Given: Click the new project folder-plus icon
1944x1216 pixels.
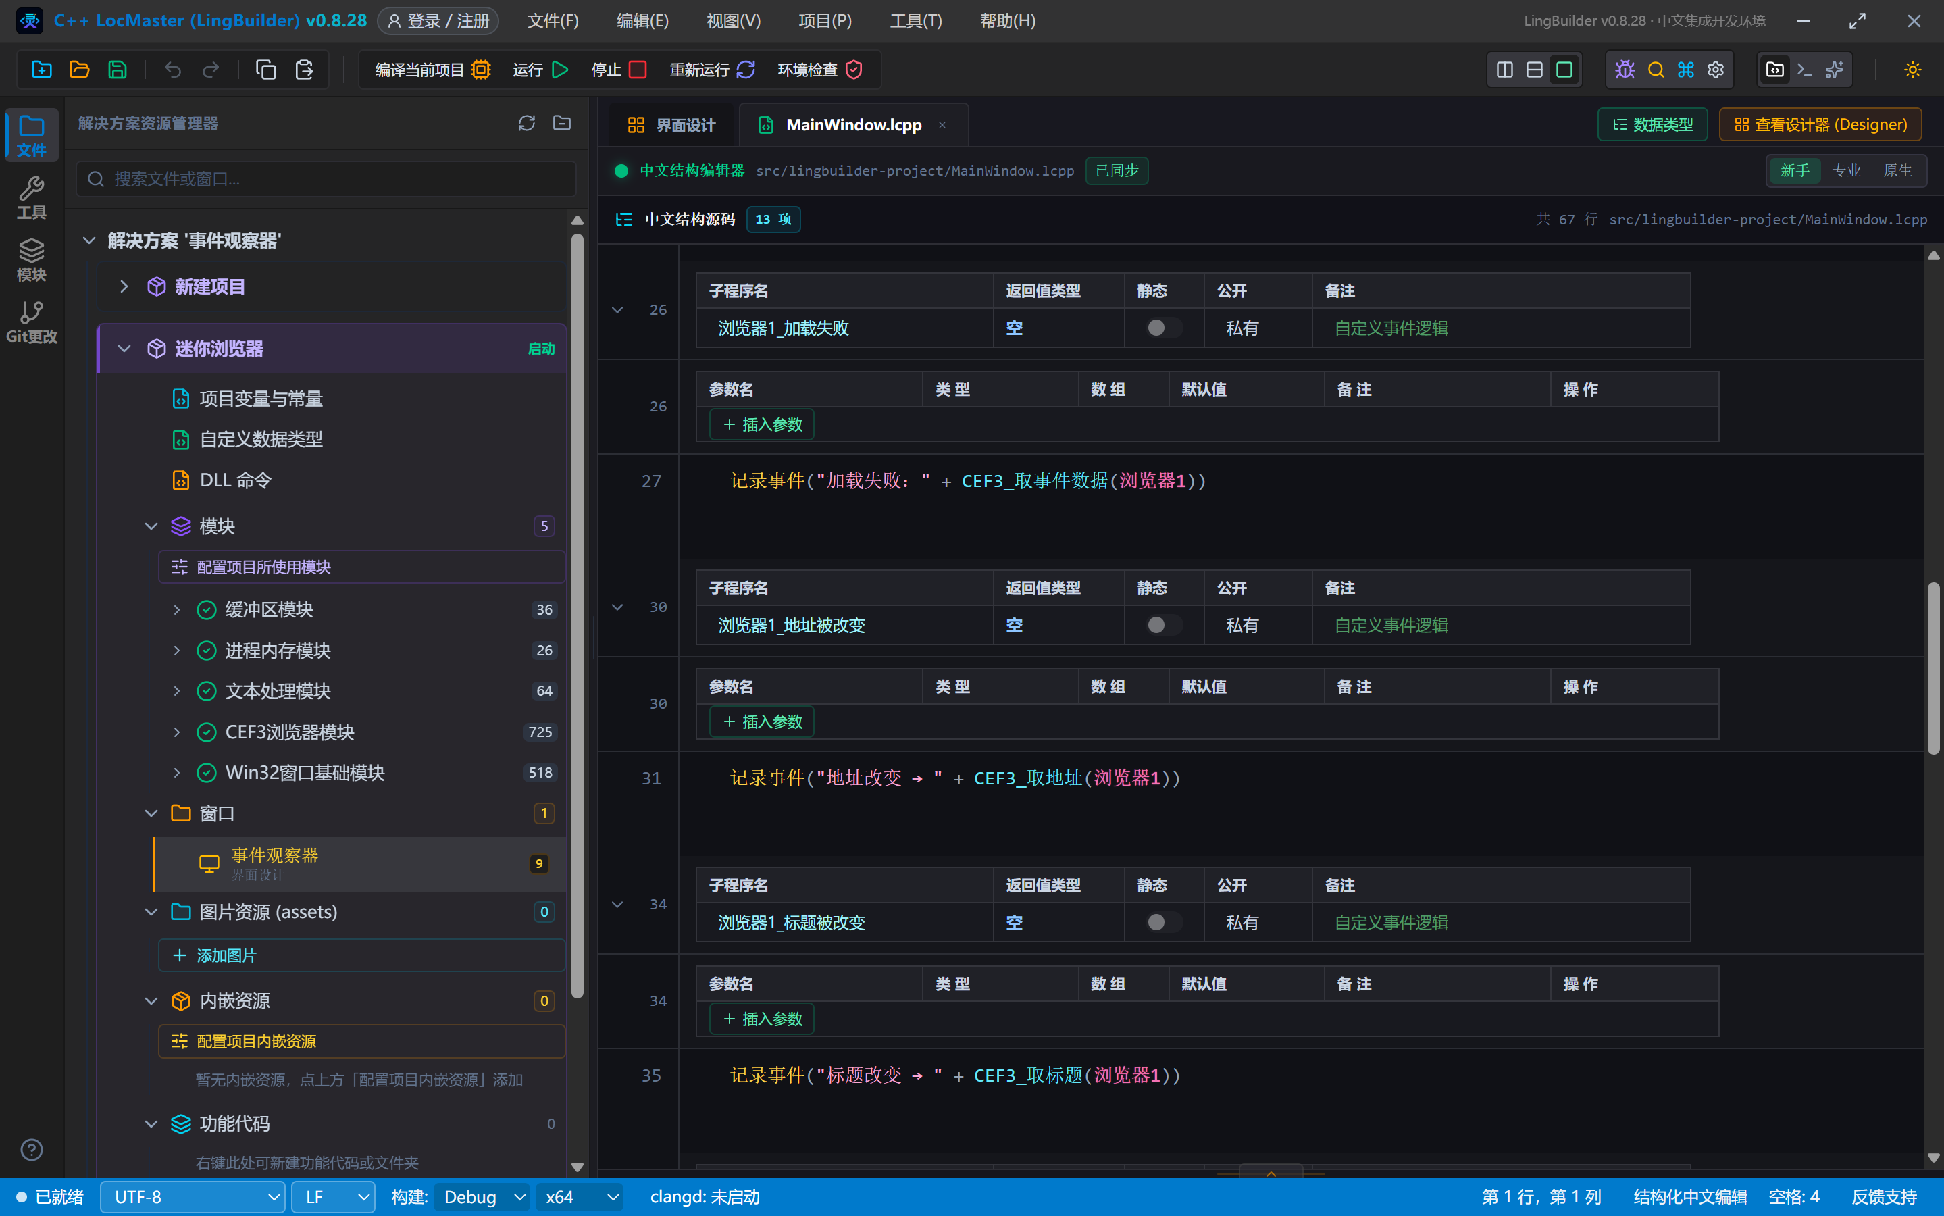Looking at the screenshot, I should tap(42, 70).
